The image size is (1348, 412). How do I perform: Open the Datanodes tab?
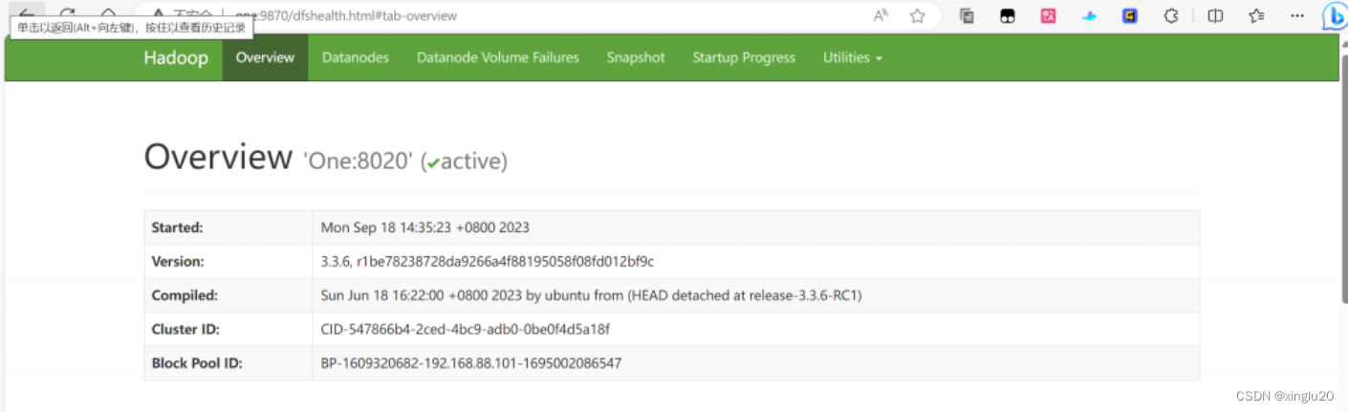(356, 57)
